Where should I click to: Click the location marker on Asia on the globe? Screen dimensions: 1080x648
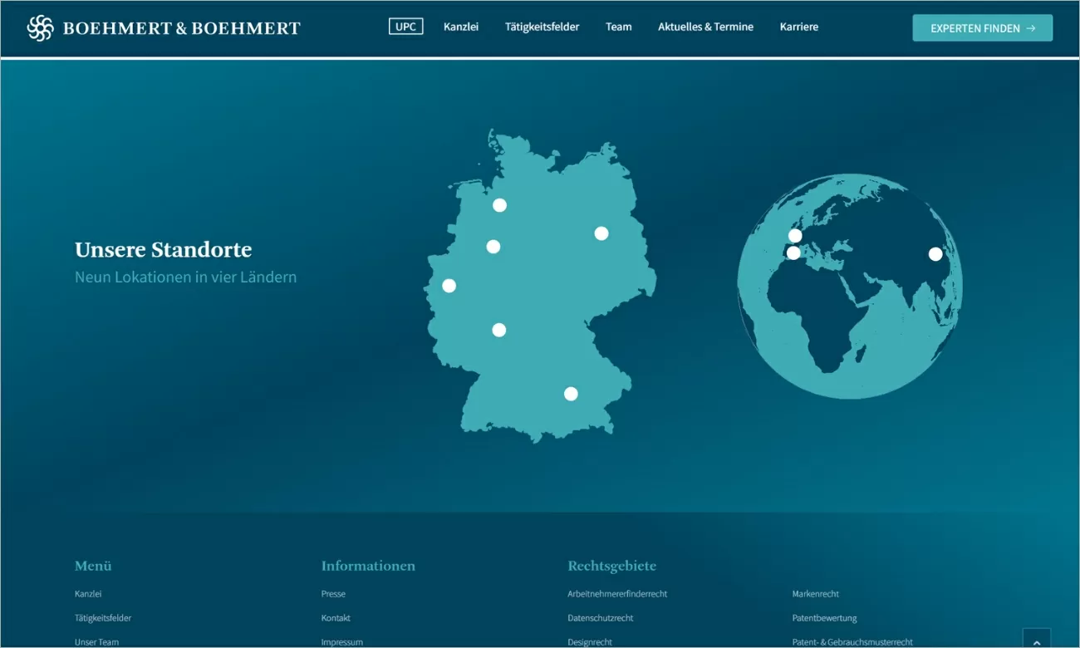click(935, 254)
